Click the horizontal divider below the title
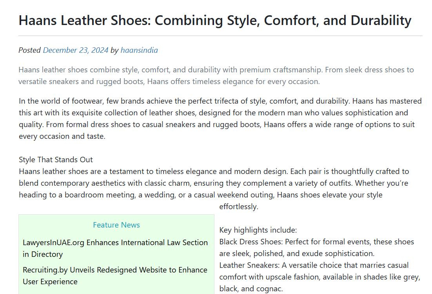This screenshot has height=294, width=432. click(x=220, y=36)
